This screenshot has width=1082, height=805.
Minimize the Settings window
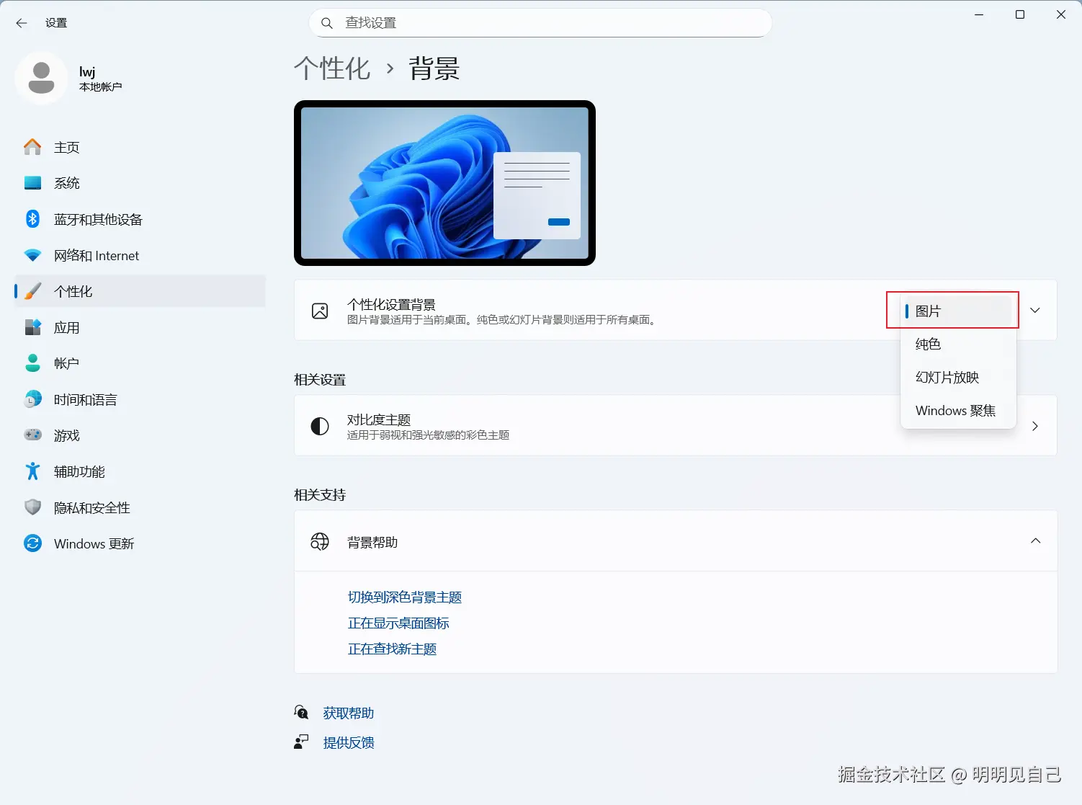pos(979,14)
